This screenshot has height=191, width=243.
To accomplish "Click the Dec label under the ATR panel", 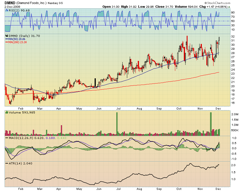I will (218, 189).
